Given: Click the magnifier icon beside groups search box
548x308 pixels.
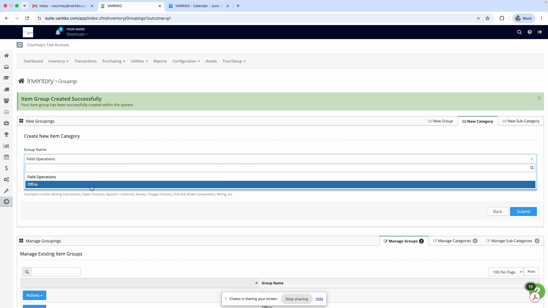Looking at the screenshot, I should point(27,272).
